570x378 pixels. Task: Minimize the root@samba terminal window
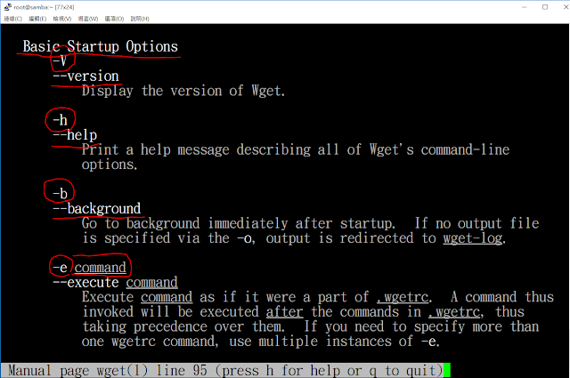click(525, 7)
